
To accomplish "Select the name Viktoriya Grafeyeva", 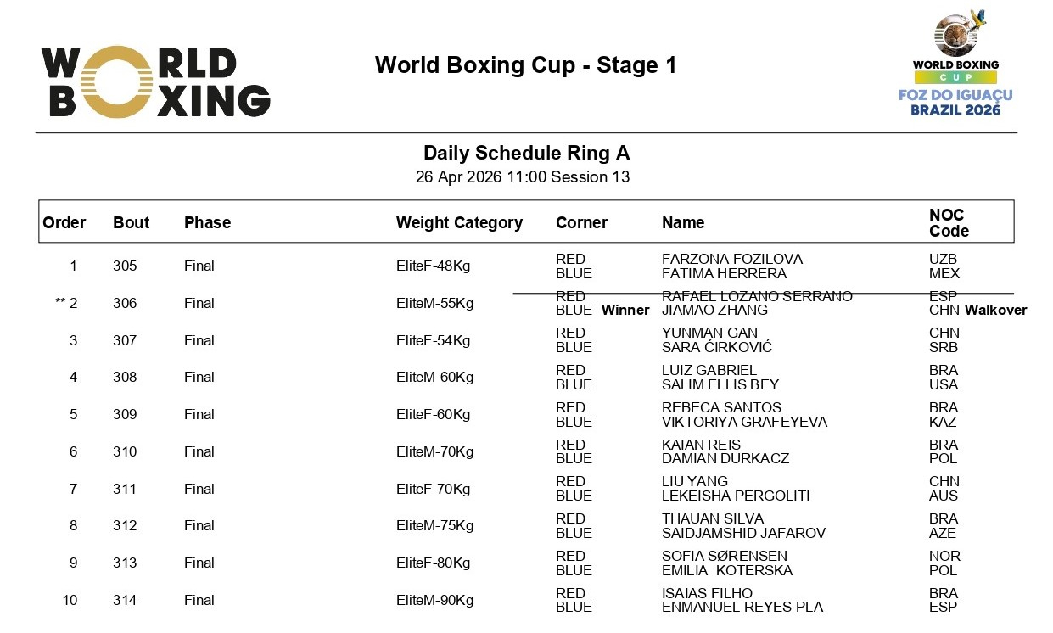I will [744, 422].
